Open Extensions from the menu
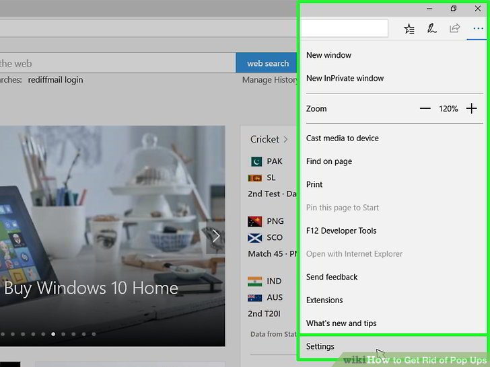490x367 pixels. (x=324, y=300)
